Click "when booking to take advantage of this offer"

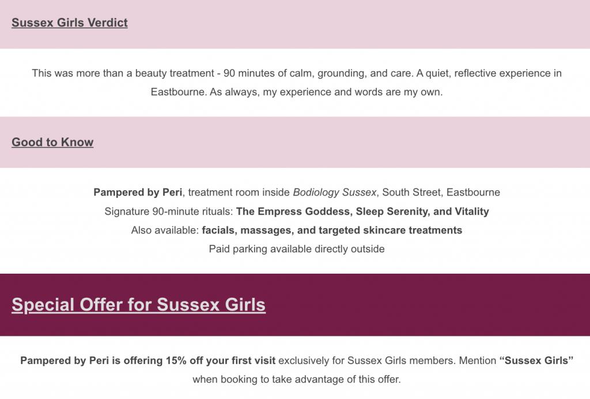(x=297, y=379)
